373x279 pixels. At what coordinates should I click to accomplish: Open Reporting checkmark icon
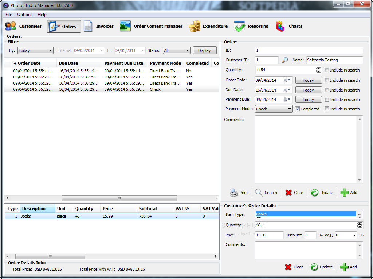[x=239, y=26]
